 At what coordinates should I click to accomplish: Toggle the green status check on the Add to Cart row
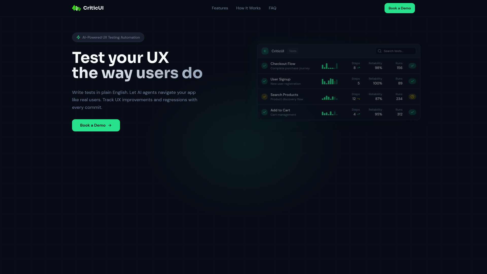[x=412, y=112]
